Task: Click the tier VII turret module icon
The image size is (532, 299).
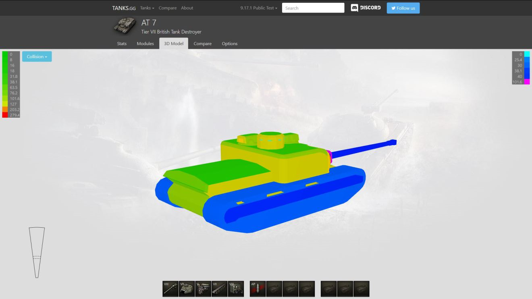Action: coord(187,289)
